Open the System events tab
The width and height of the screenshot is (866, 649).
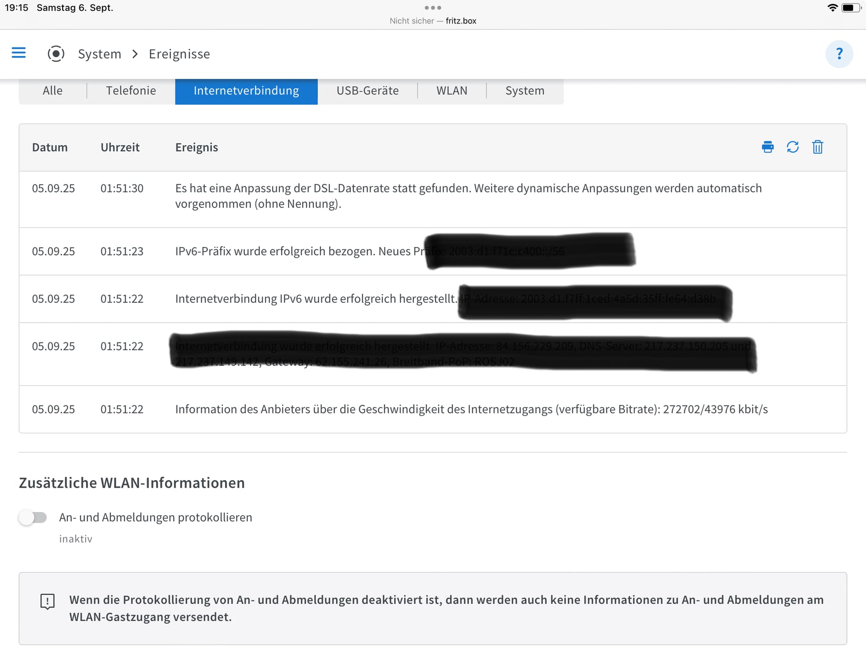[525, 91]
